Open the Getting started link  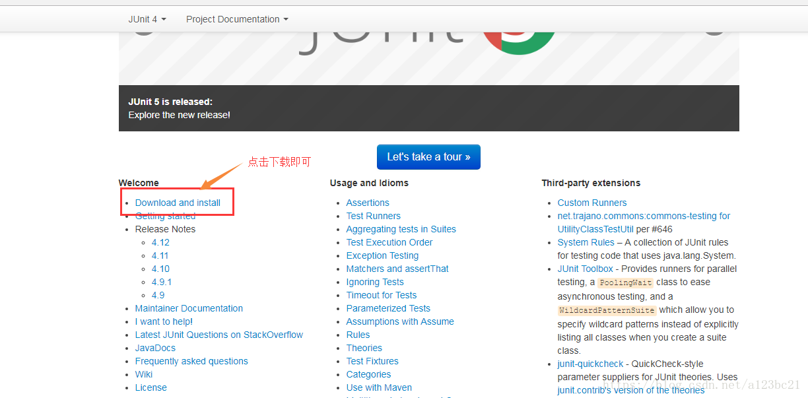coord(165,216)
